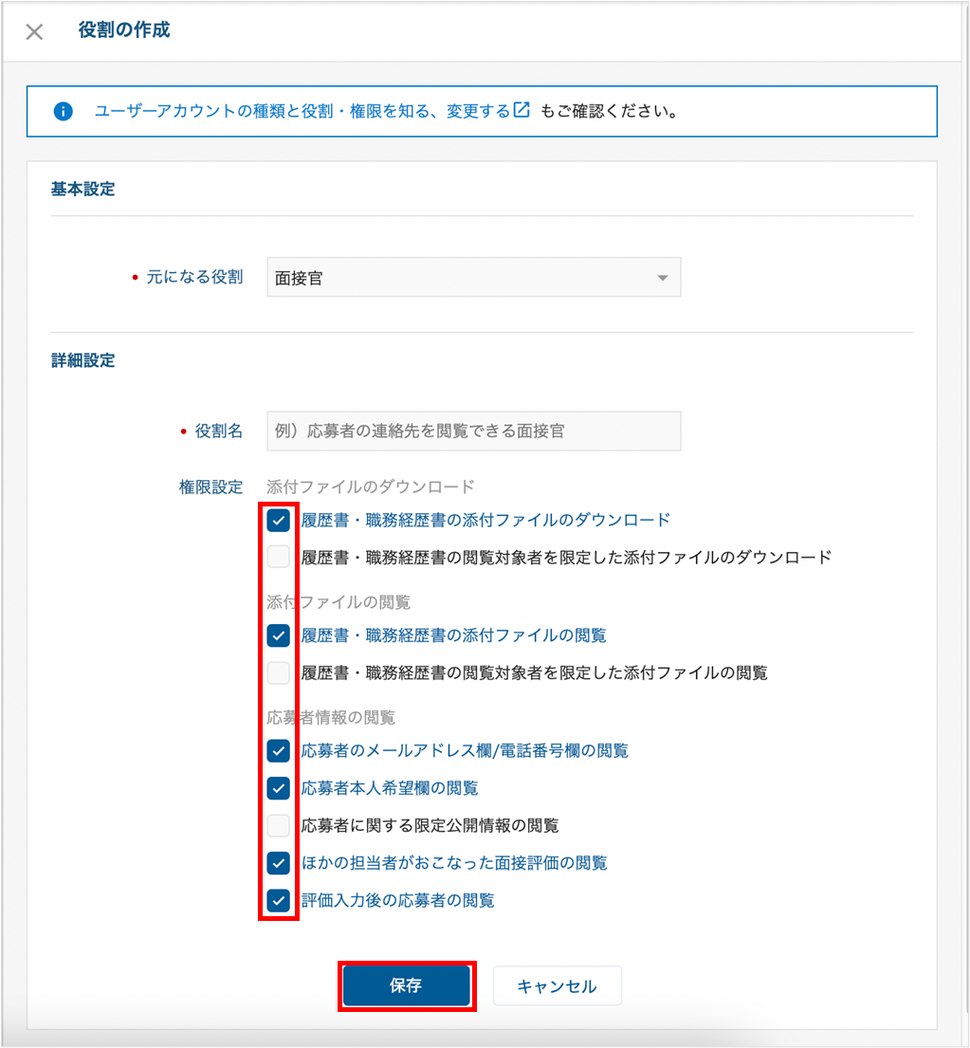
Task: Open the ユーザーアカウントの種類と役割・権限を知る、変更する link
Action: 302,111
